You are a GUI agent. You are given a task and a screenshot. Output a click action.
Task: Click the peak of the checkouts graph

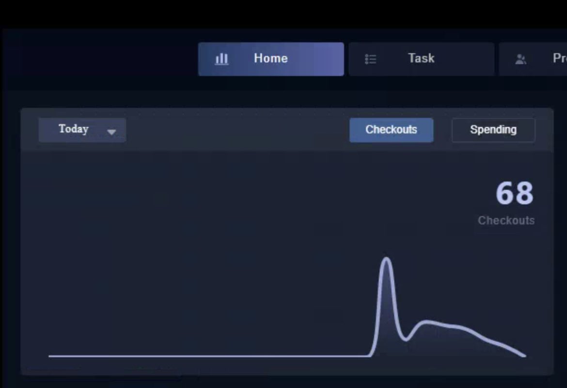(387, 258)
